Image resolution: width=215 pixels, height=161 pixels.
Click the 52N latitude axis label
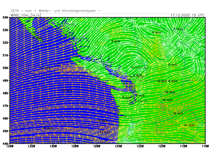click(5, 42)
